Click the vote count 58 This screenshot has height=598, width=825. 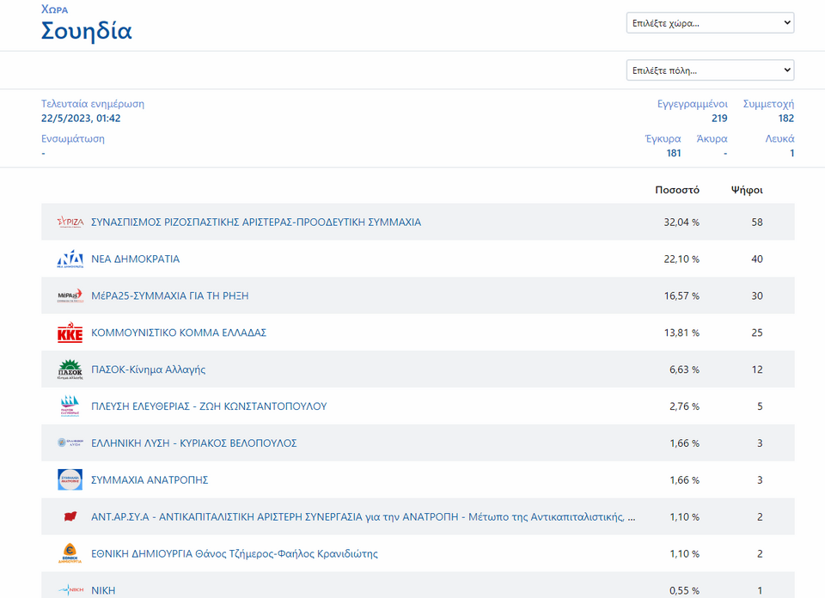point(757,222)
